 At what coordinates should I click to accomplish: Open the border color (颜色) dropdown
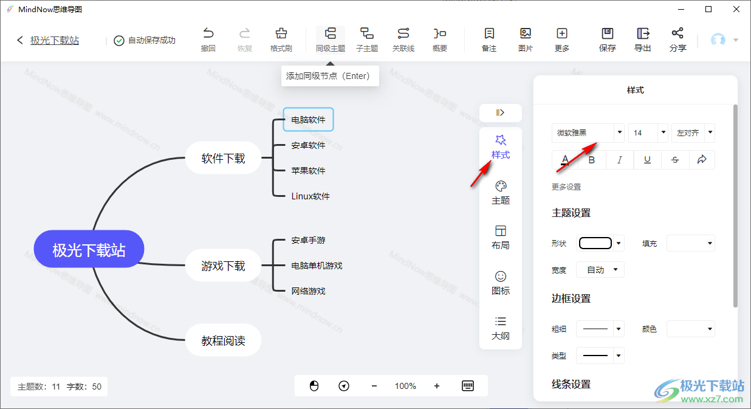(691, 329)
